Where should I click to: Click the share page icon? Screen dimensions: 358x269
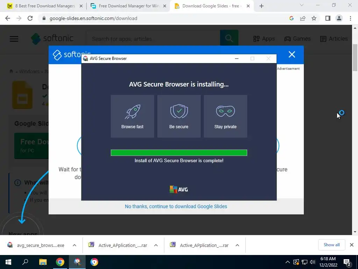coord(303,18)
